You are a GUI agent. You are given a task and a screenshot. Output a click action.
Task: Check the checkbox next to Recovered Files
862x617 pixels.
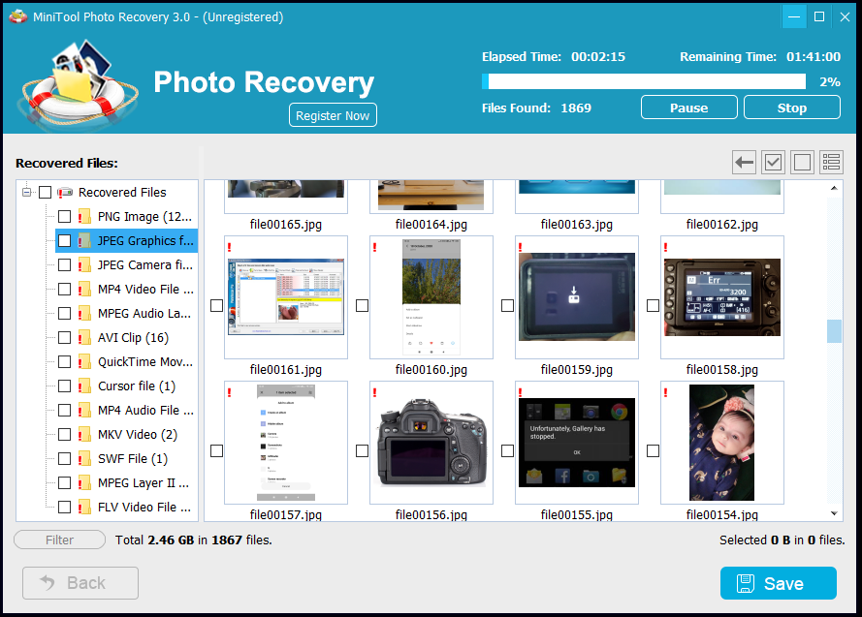pyautogui.click(x=45, y=192)
